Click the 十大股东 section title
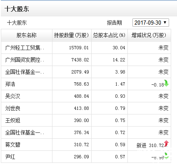This screenshot has width=177, height=165. pyautogui.click(x=17, y=9)
